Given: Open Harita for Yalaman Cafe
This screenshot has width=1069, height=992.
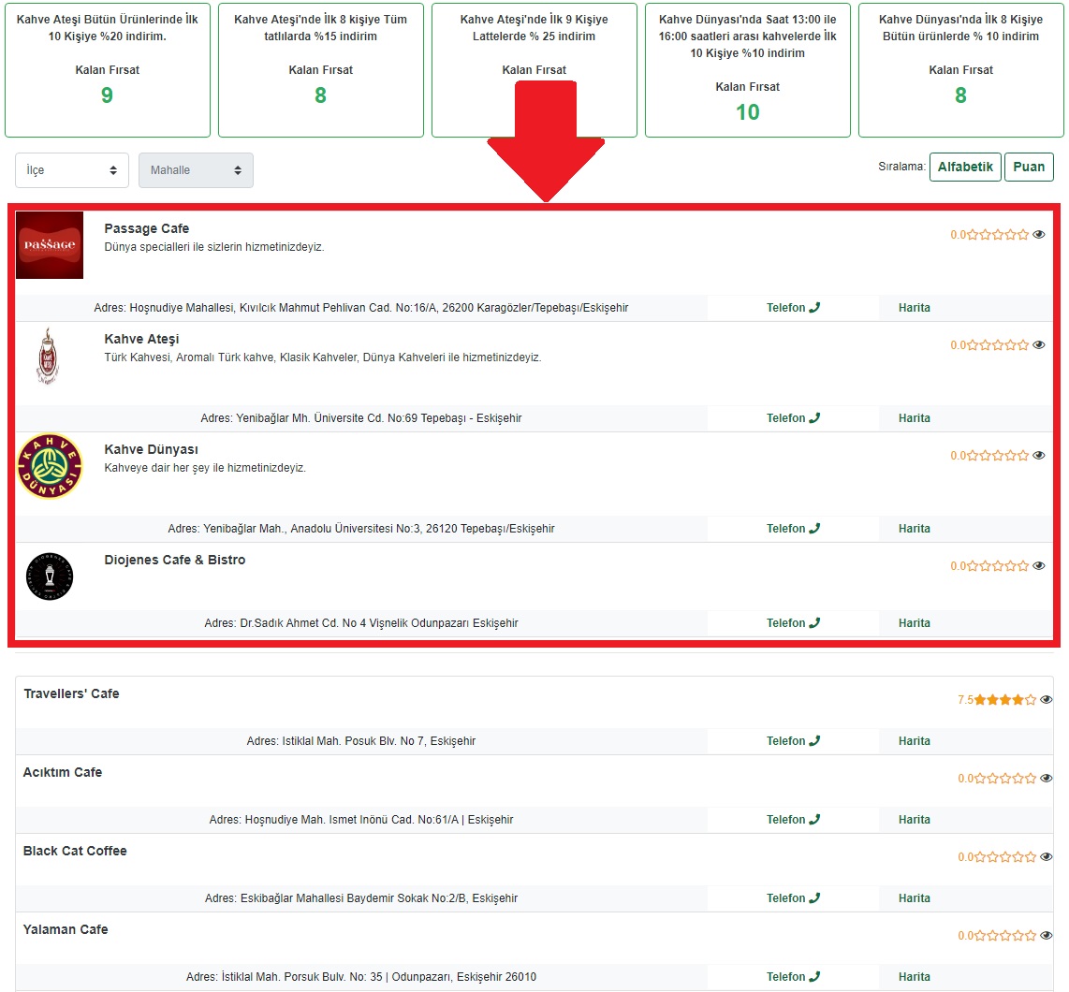Looking at the screenshot, I should click(x=915, y=977).
